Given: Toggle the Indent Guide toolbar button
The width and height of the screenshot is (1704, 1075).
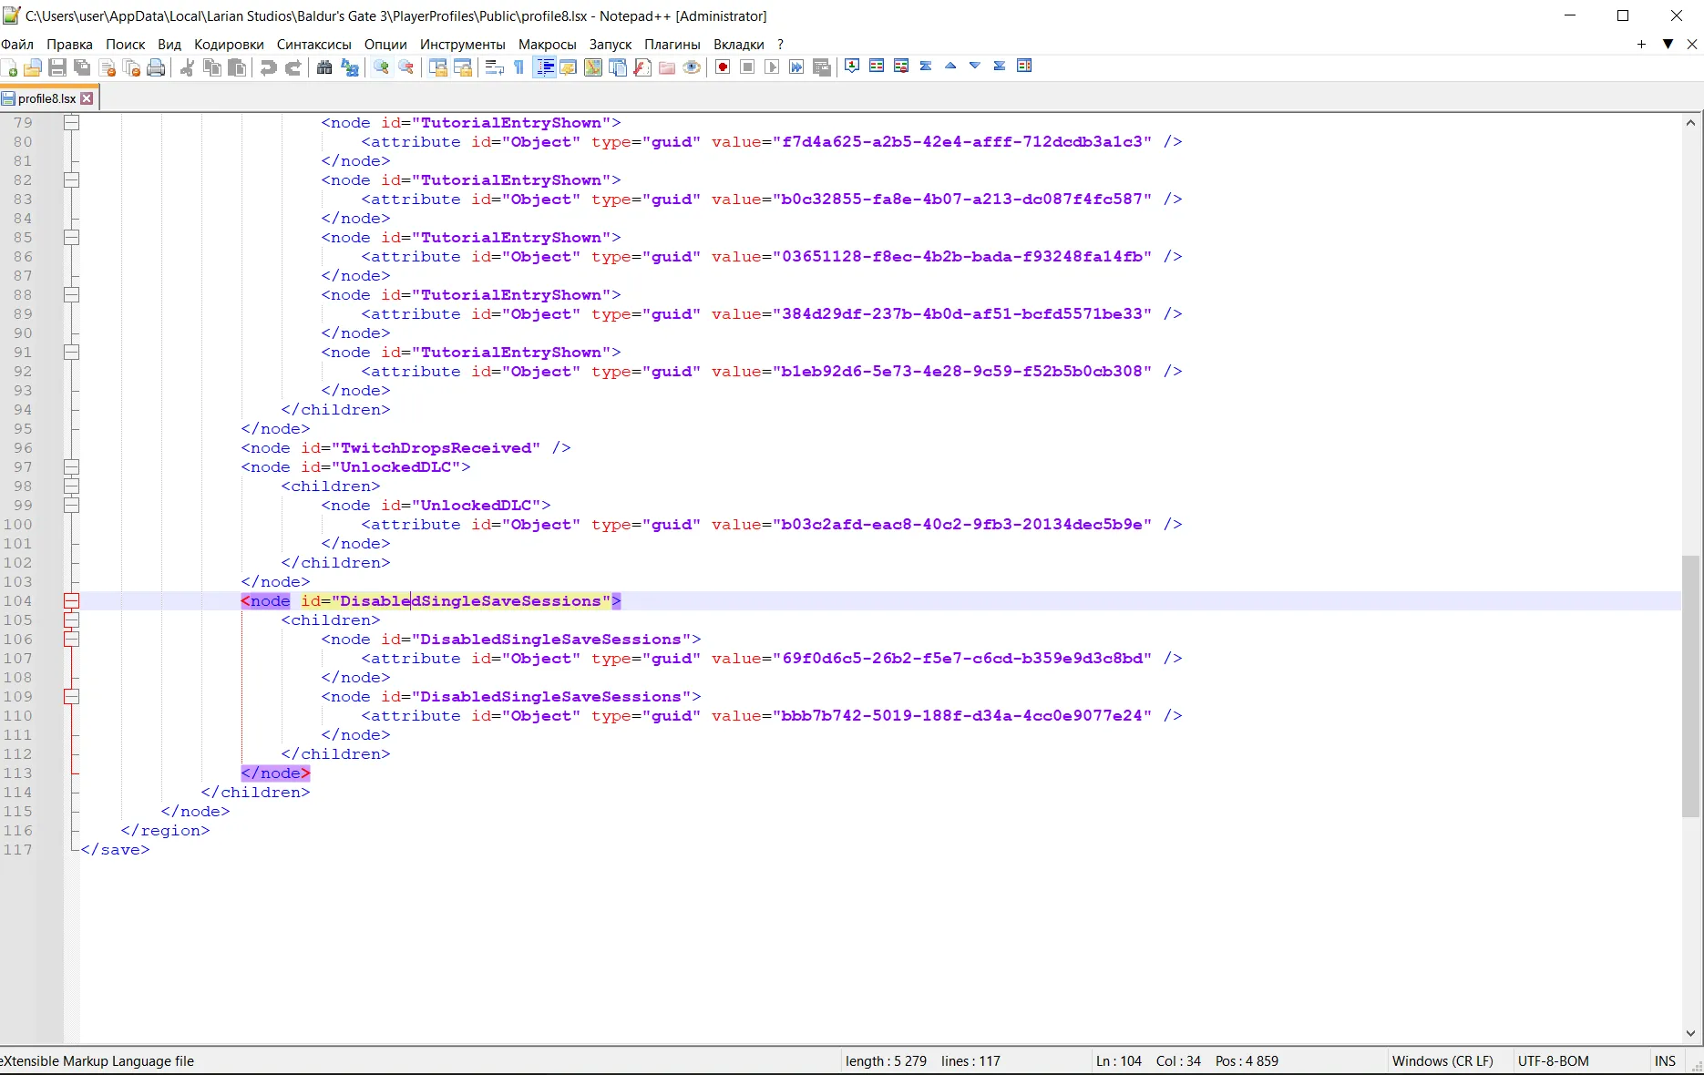Looking at the screenshot, I should point(545,67).
